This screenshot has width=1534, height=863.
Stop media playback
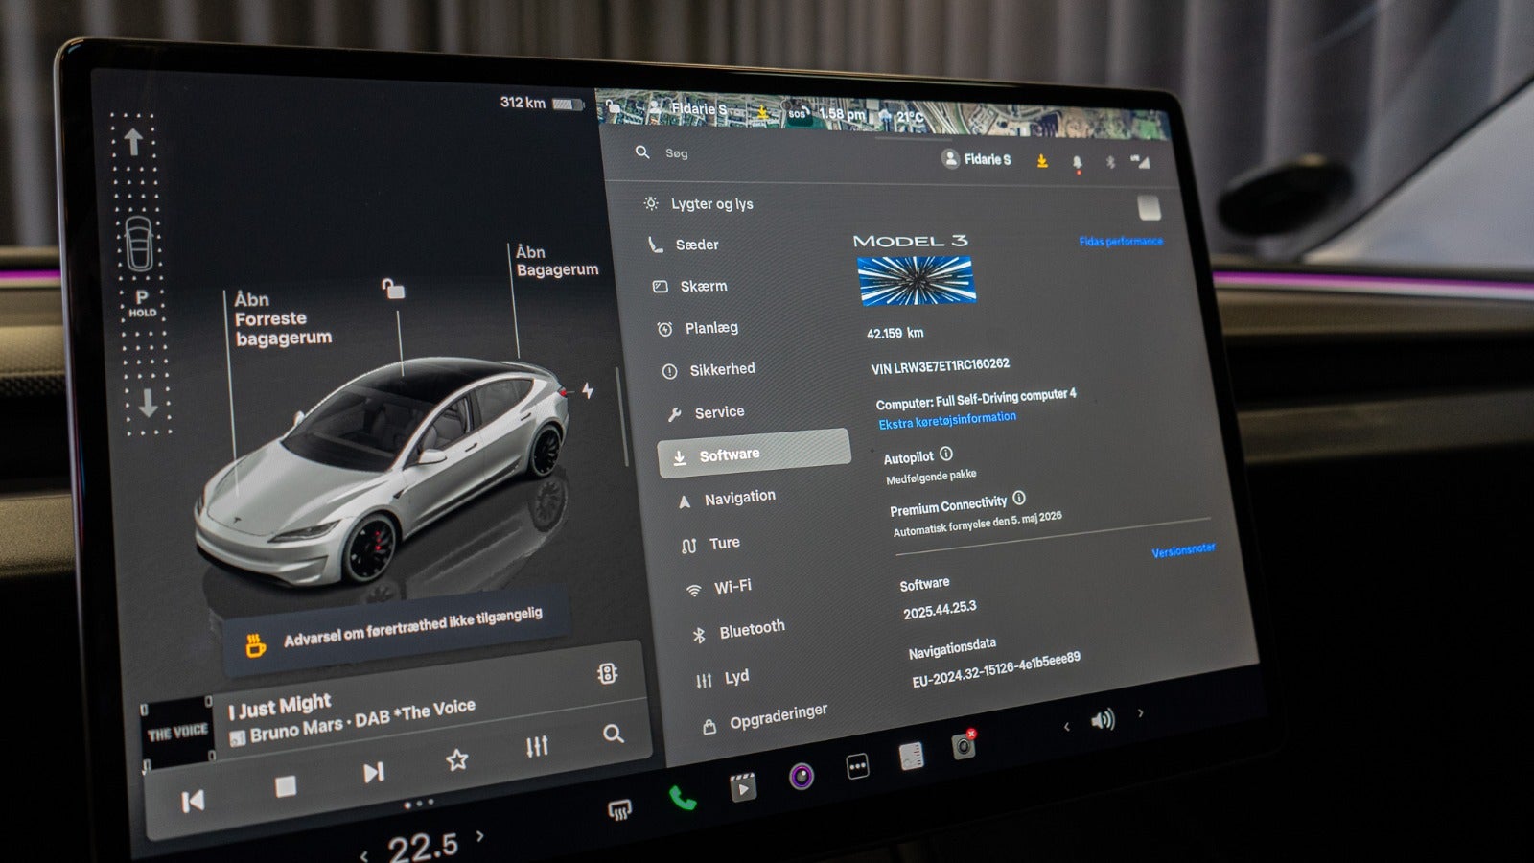(x=285, y=786)
